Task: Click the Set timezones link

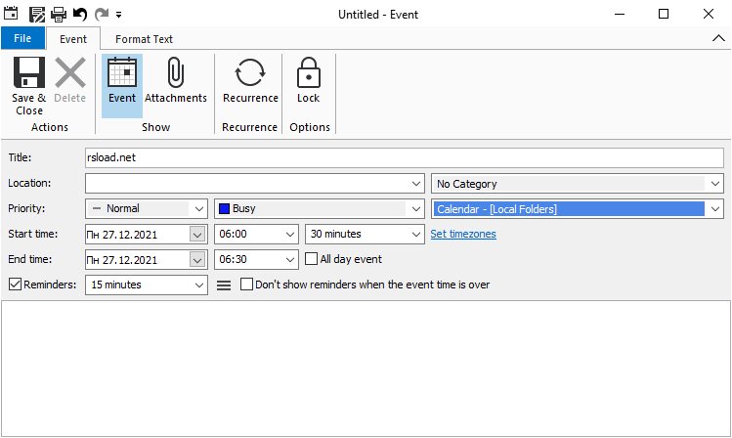Action: click(463, 234)
